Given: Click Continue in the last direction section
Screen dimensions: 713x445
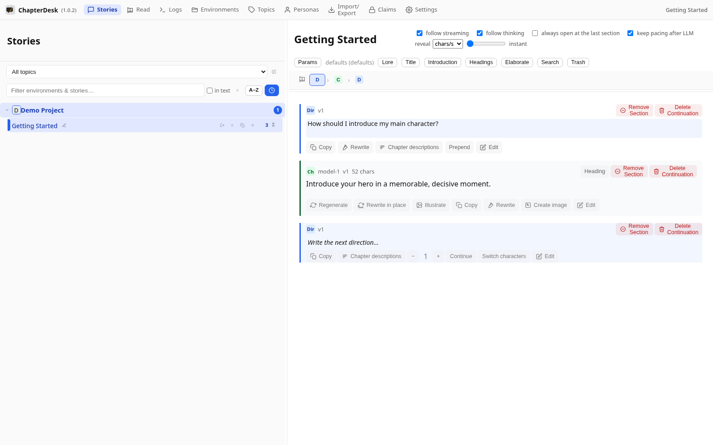Looking at the screenshot, I should point(461,256).
